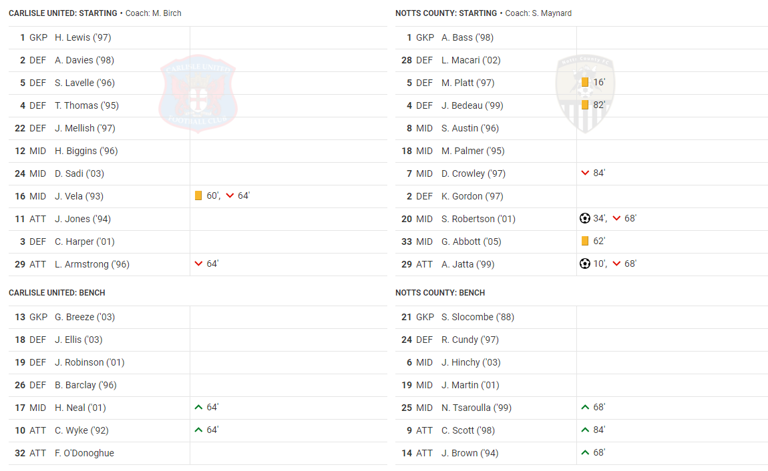Screen dimensions: 768x471
Task: Click G. Abbott's yellow card icon
Action: (585, 242)
